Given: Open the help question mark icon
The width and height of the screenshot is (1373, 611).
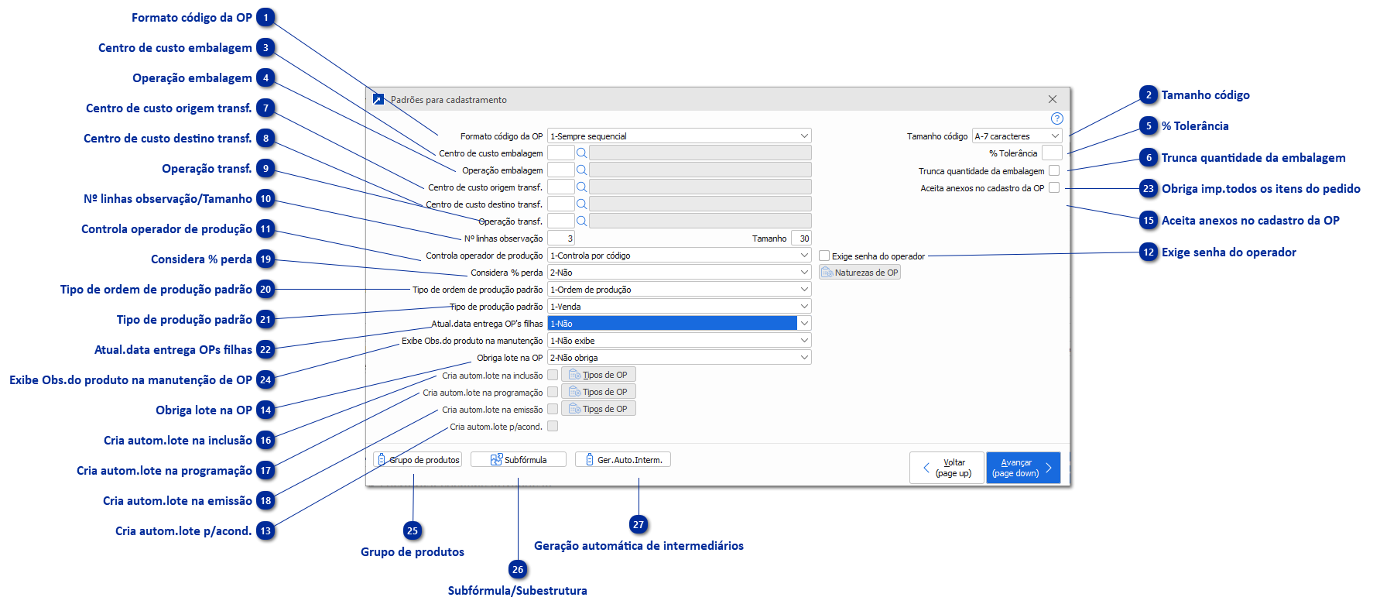Looking at the screenshot, I should point(1056,118).
